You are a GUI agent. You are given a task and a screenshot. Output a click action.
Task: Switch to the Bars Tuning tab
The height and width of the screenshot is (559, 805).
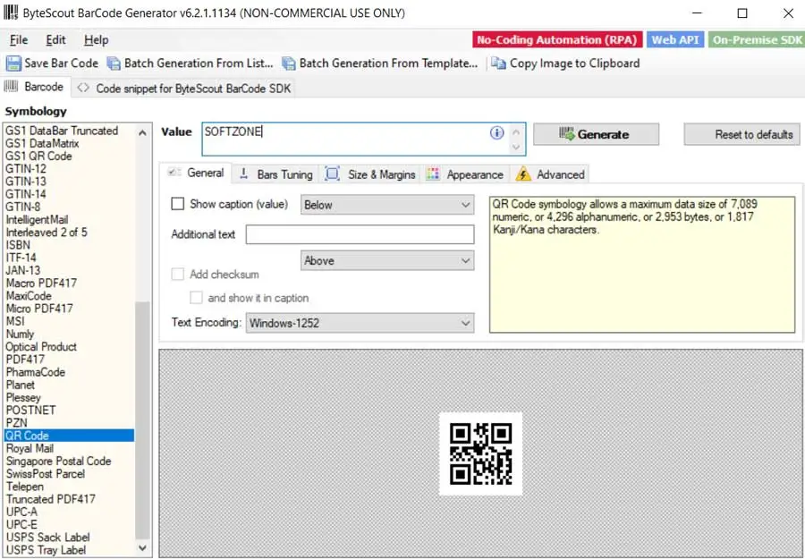click(x=276, y=174)
